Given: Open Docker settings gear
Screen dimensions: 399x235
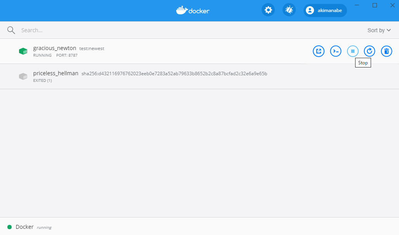Looking at the screenshot, I should click(x=268, y=10).
